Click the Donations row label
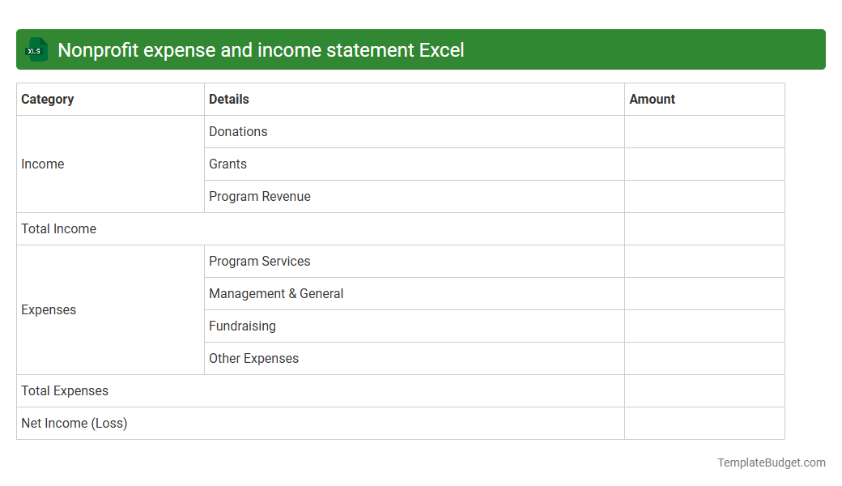Screen dimensions: 842x486 click(238, 131)
